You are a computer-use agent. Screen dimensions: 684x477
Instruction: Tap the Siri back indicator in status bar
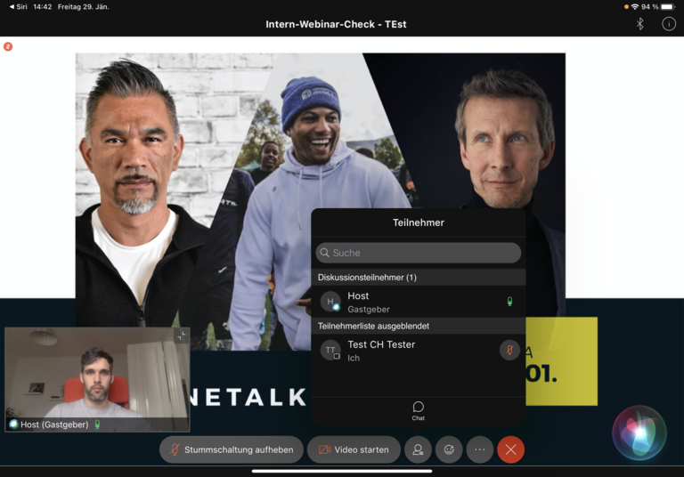tap(19, 6)
